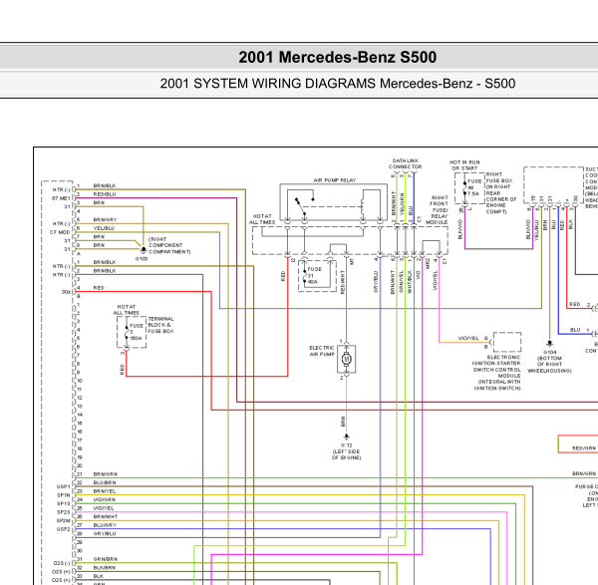Click the 'SP1N' pin label
The image size is (598, 585).
64,495
